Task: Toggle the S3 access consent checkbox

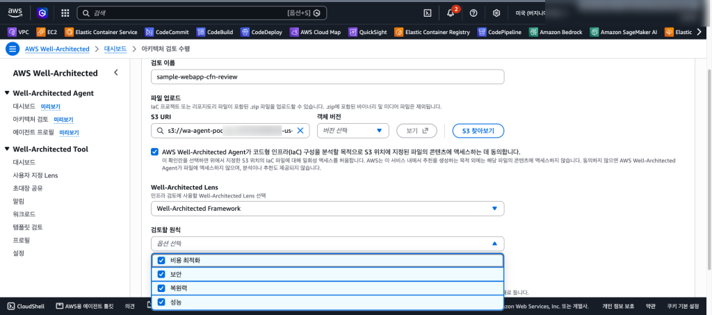Action: point(155,152)
